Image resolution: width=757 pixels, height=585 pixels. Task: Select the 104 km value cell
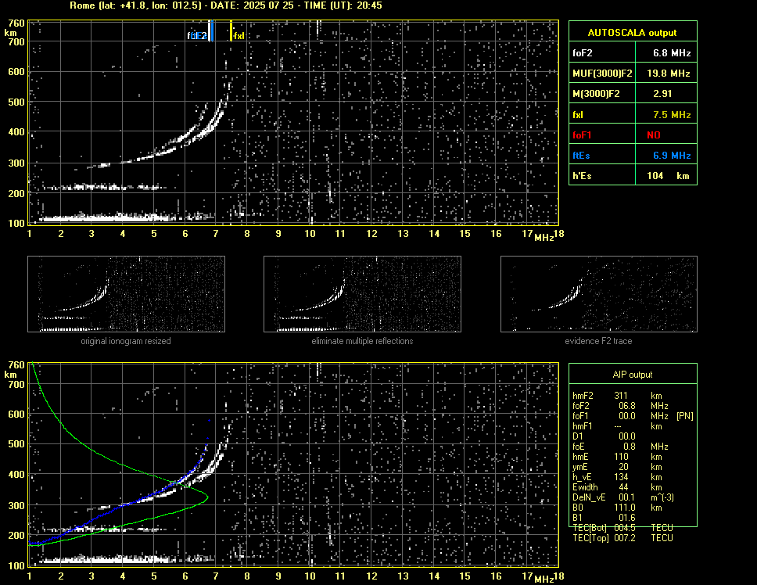pyautogui.click(x=668, y=176)
